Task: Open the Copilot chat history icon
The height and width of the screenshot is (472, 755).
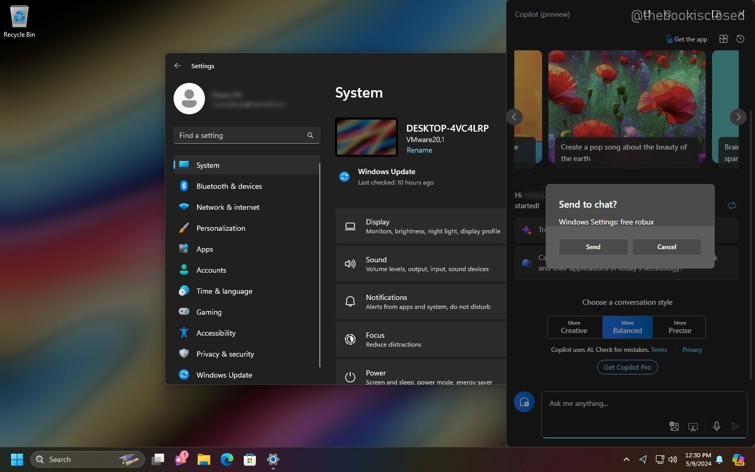Action: [740, 39]
